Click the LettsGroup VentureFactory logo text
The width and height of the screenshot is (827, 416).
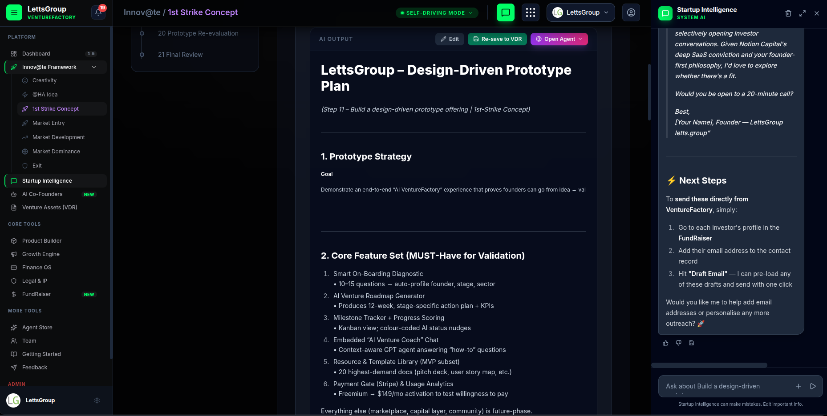click(x=51, y=12)
